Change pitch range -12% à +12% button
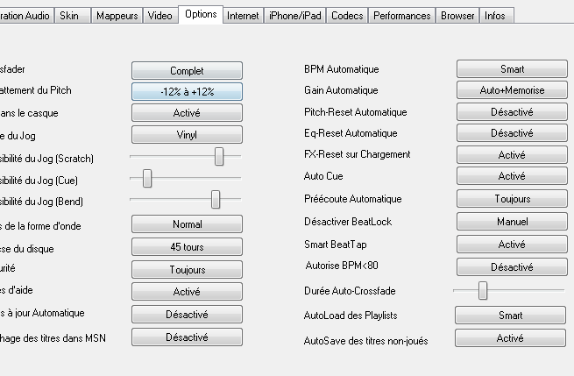The image size is (574, 376). 187,91
